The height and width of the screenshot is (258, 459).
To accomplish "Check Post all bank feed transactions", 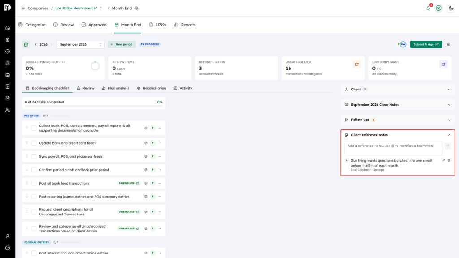I will (x=34, y=183).
